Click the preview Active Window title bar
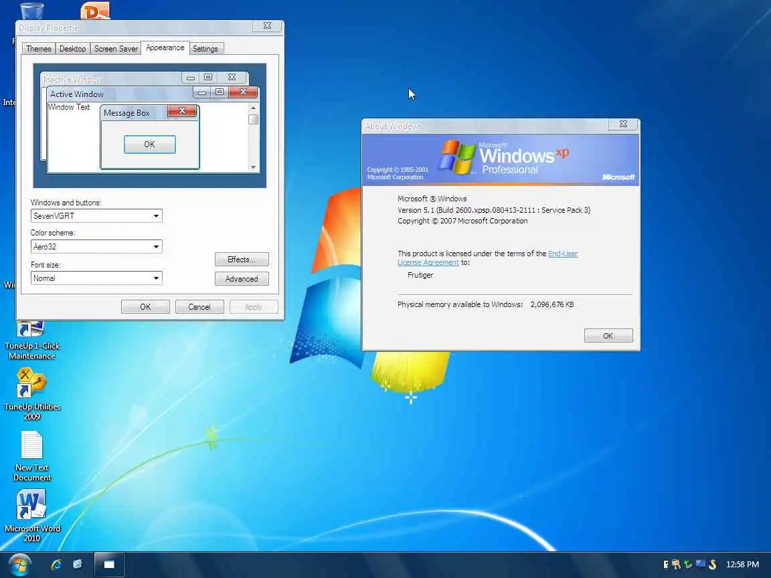The width and height of the screenshot is (771, 578). 120,94
